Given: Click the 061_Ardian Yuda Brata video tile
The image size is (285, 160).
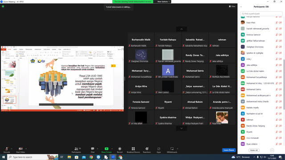Looking at the screenshot, I should (x=168, y=71).
